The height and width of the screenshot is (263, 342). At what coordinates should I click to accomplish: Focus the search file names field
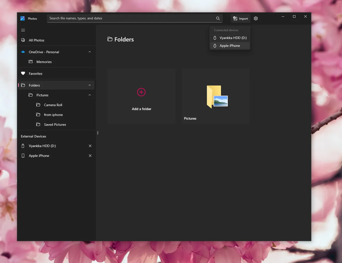click(135, 18)
